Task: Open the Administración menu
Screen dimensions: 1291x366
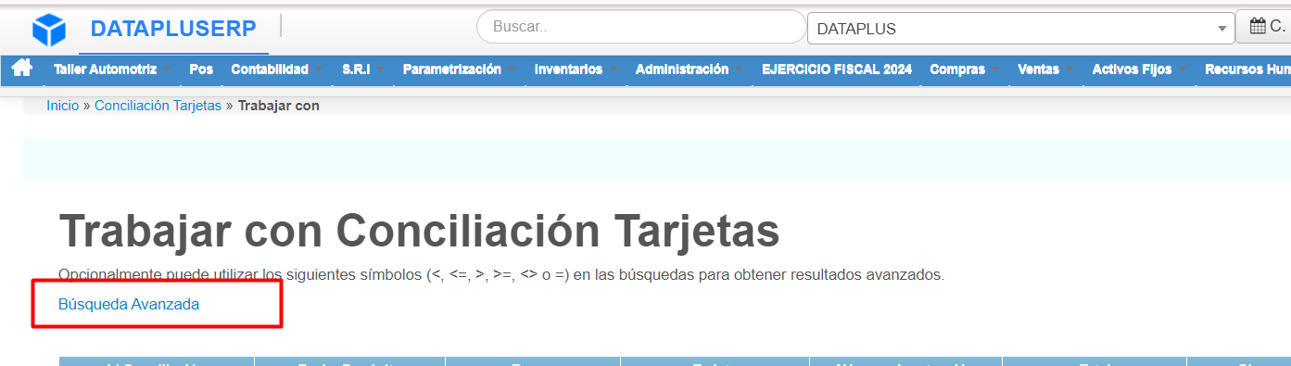Action: click(x=689, y=69)
